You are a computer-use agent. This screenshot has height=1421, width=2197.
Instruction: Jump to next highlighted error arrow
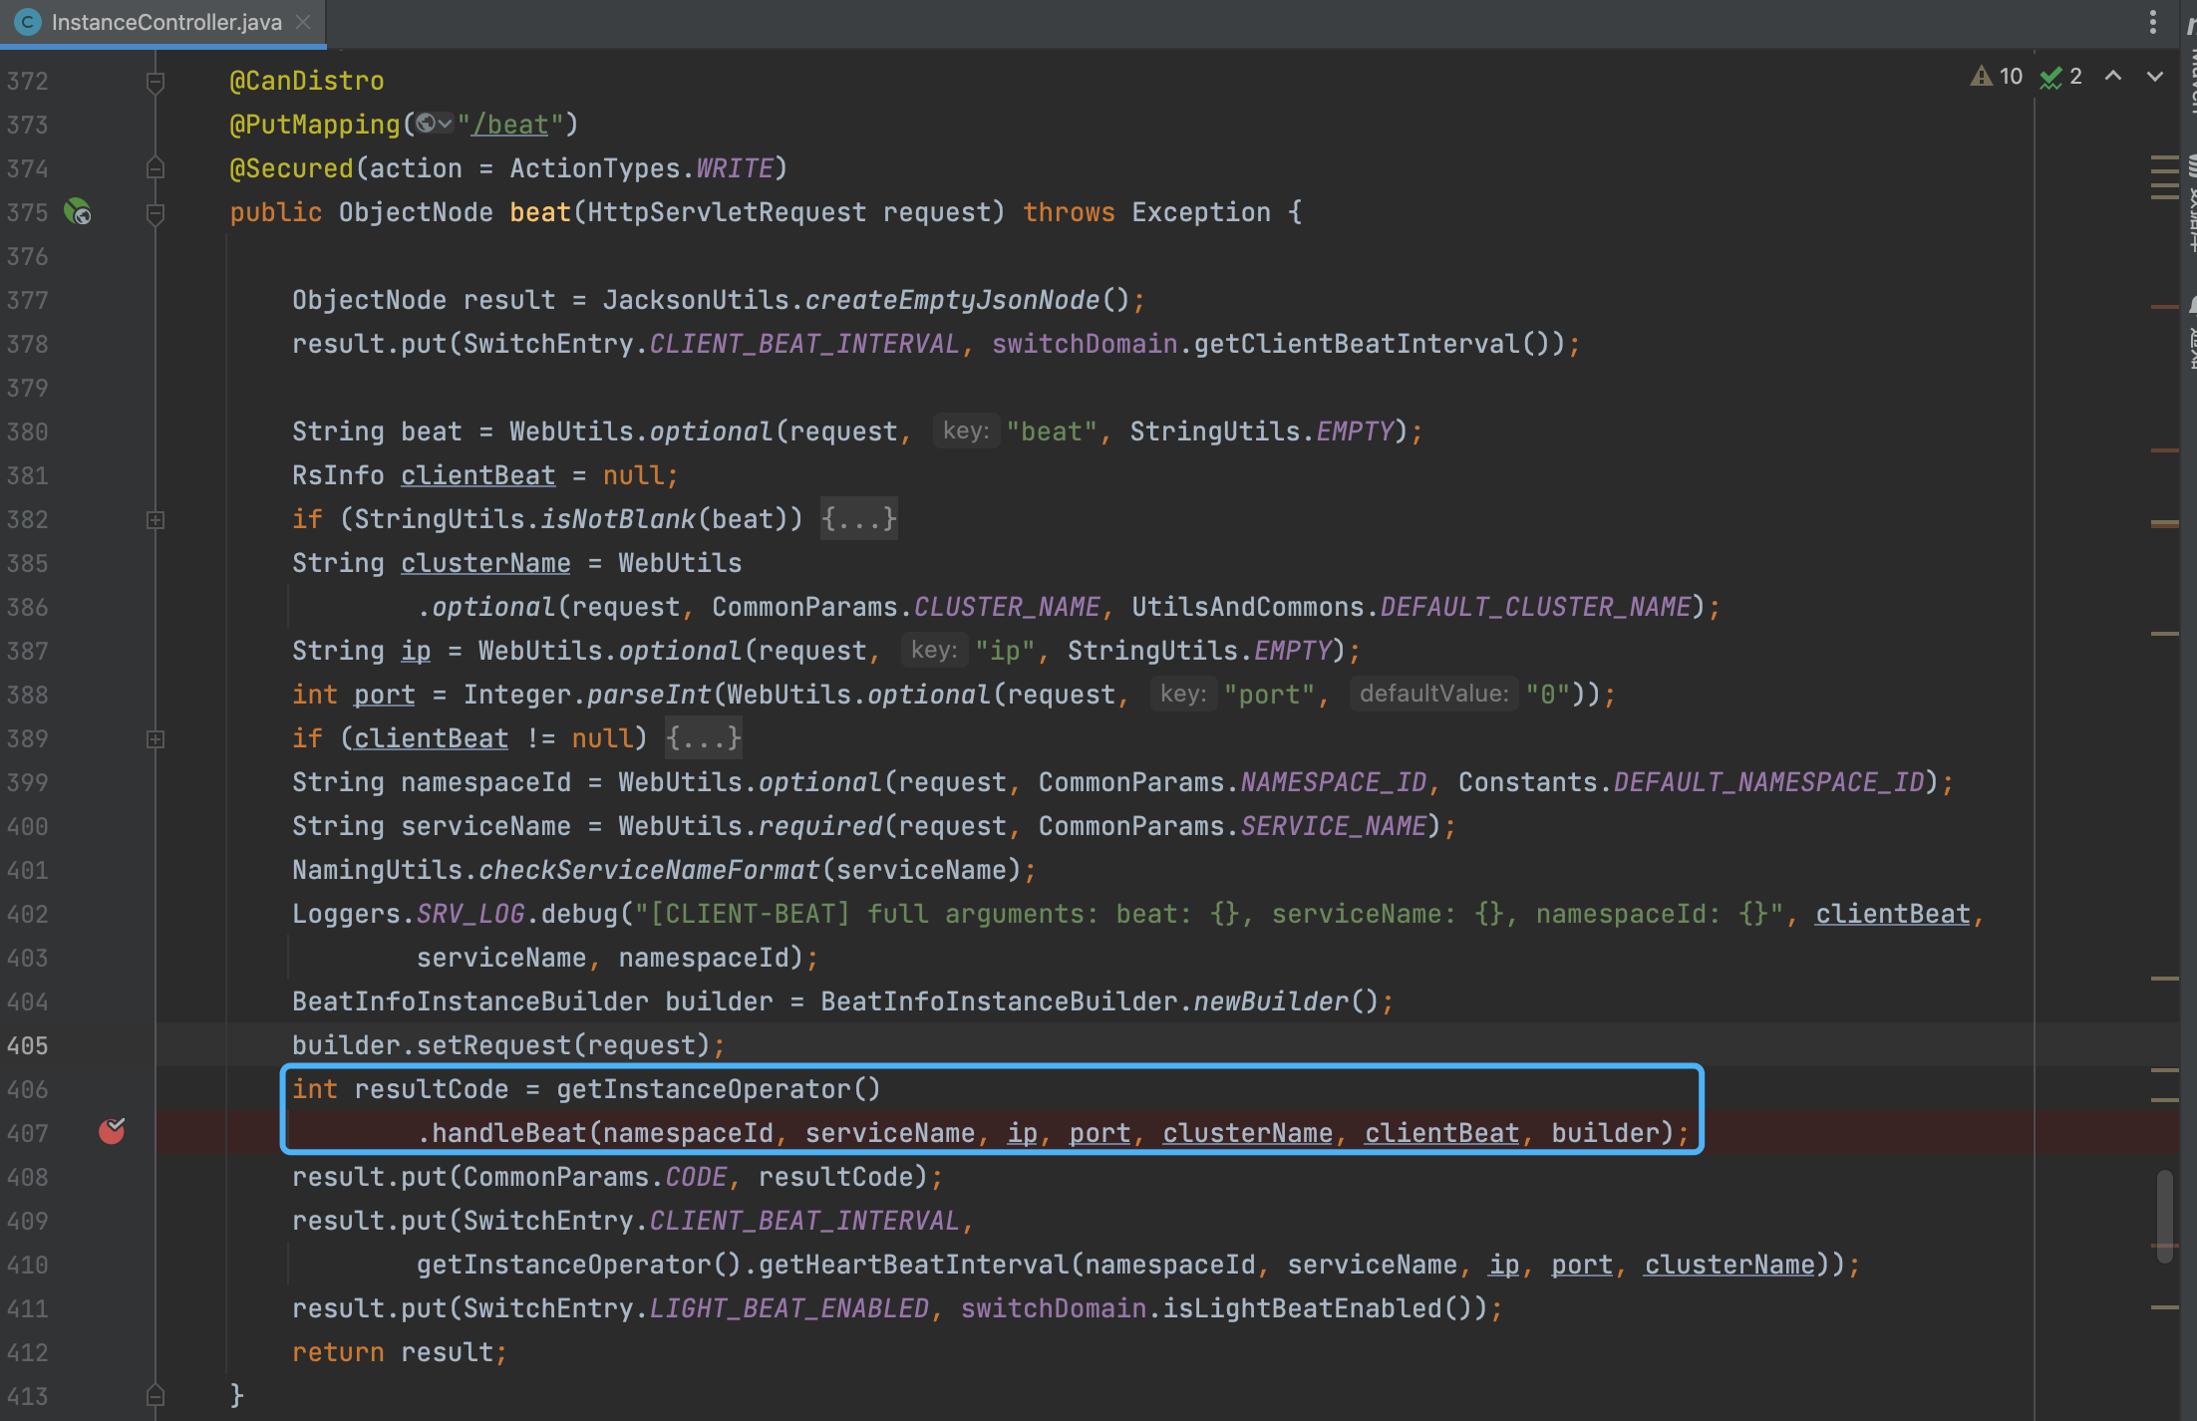click(x=2155, y=77)
